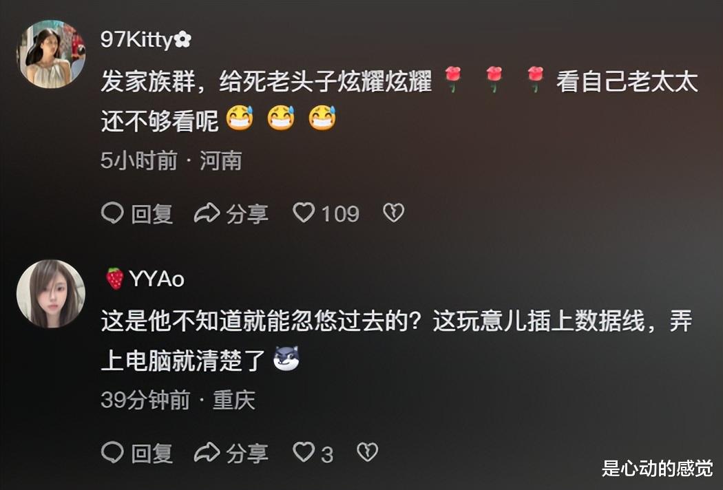This screenshot has width=723, height=490.
Task: Tap 回复 label on YYAo's comment
Action: pos(152,454)
